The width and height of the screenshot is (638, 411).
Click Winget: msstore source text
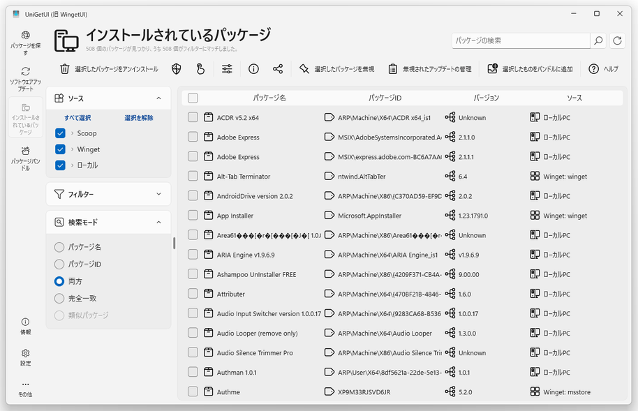click(567, 392)
